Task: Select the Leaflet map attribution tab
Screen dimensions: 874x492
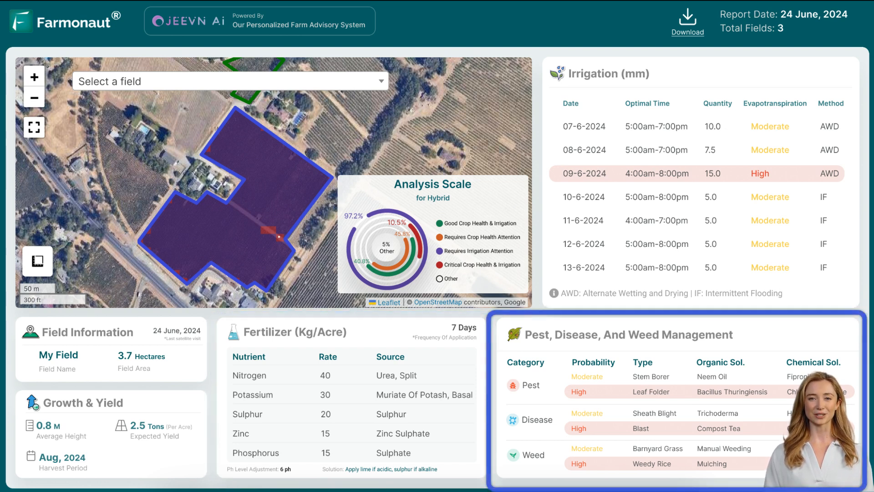Action: point(389,302)
